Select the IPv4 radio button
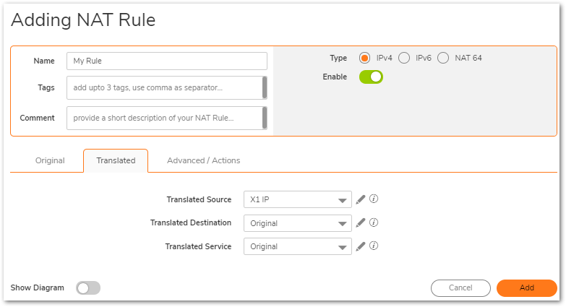 pos(365,58)
